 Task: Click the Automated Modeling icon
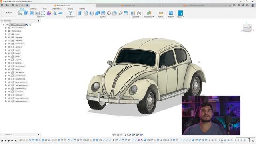pyautogui.click(x=70, y=13)
